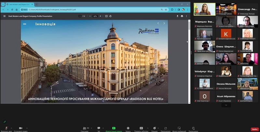Rotate the PDF page counterclockwise
This screenshot has height=132, width=260.
[x=111, y=16]
